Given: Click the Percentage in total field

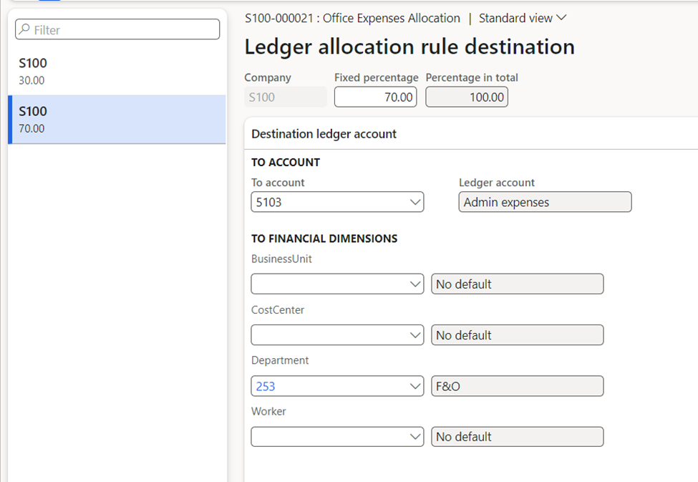Looking at the screenshot, I should click(x=467, y=97).
